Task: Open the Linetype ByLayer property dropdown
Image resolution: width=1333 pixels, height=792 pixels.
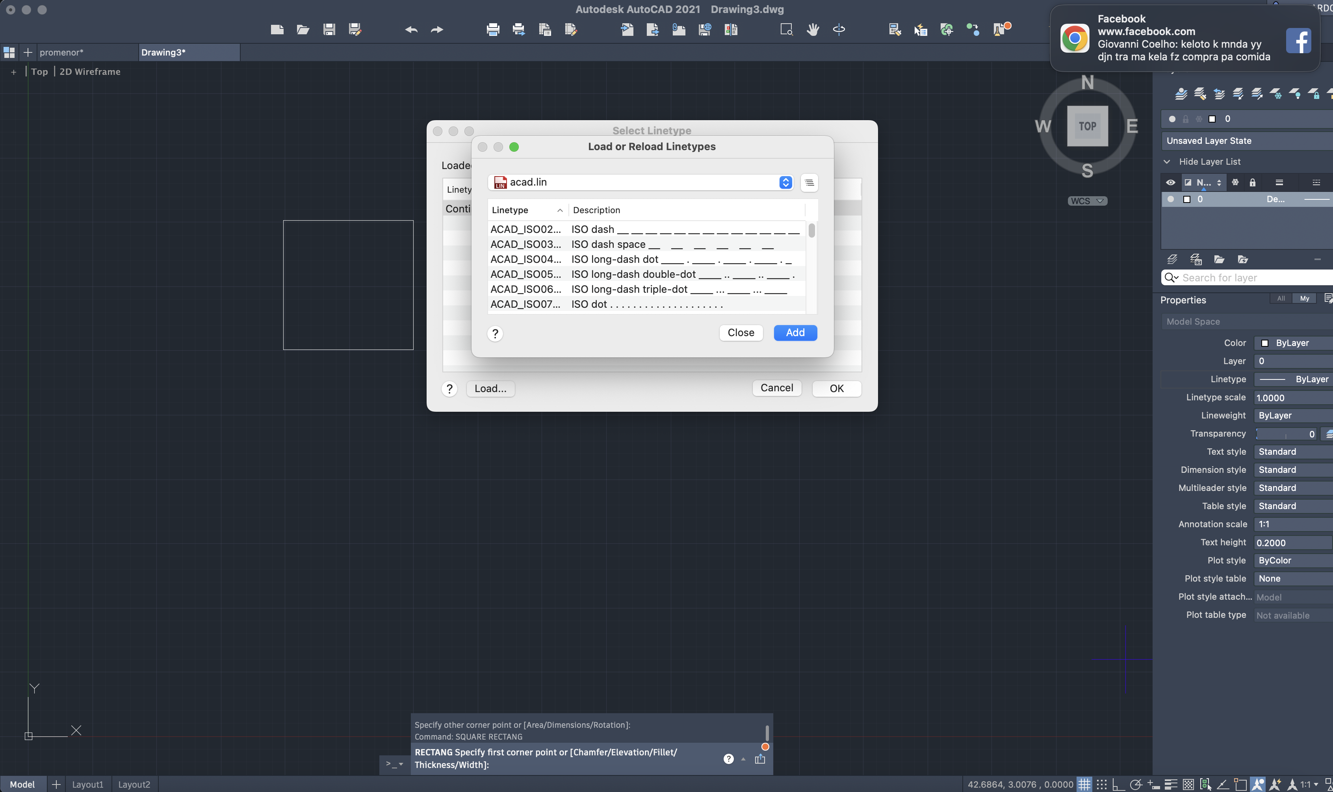Action: [x=1294, y=379]
